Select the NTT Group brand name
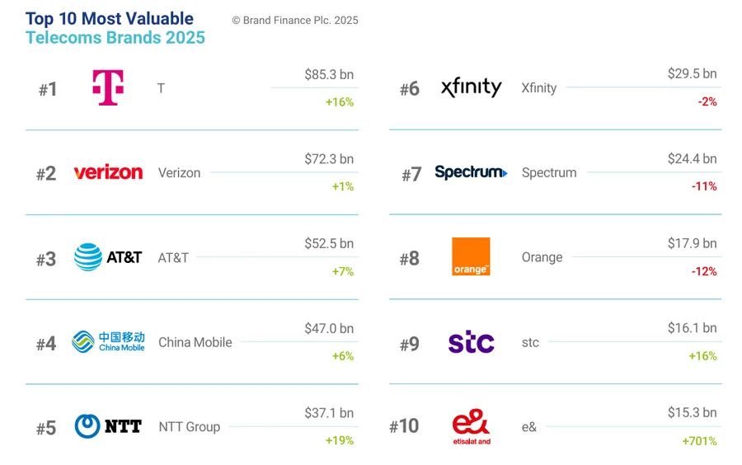The image size is (742, 465). 190,427
